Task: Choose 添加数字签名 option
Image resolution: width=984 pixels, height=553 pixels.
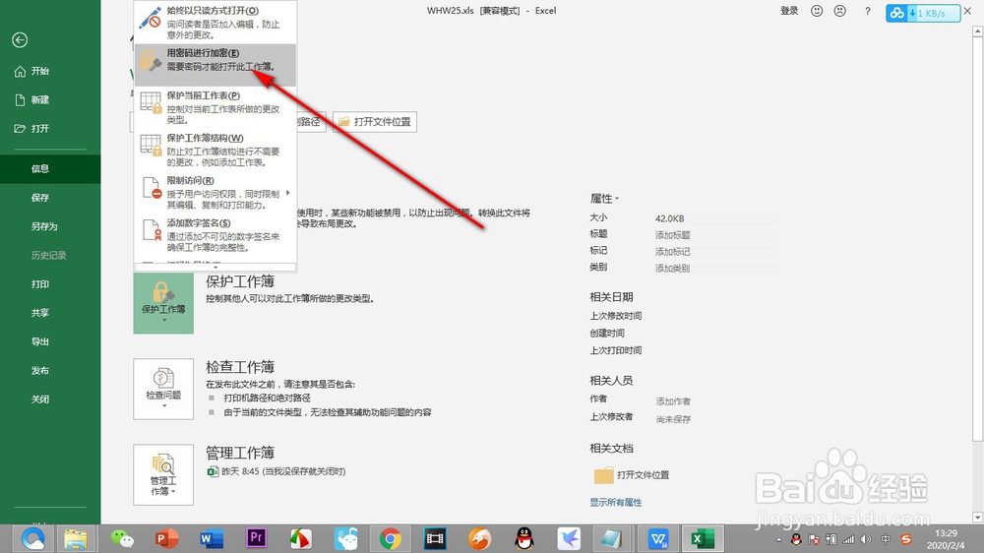Action: (215, 235)
